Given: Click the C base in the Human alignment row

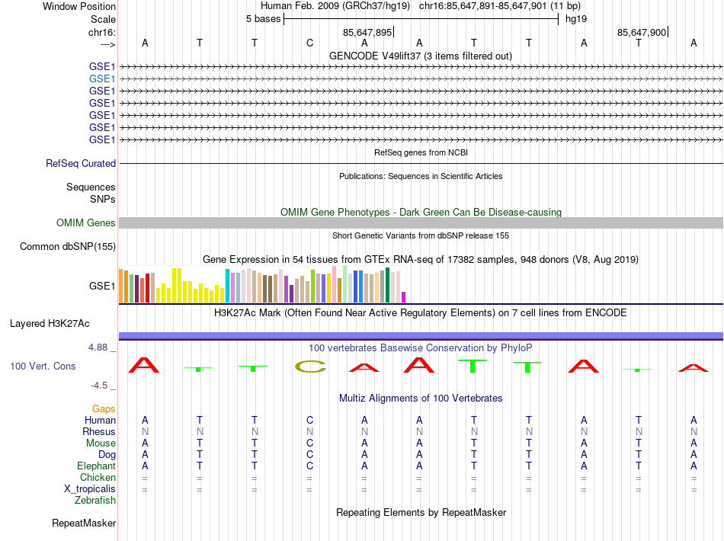Looking at the screenshot, I should (x=310, y=420).
